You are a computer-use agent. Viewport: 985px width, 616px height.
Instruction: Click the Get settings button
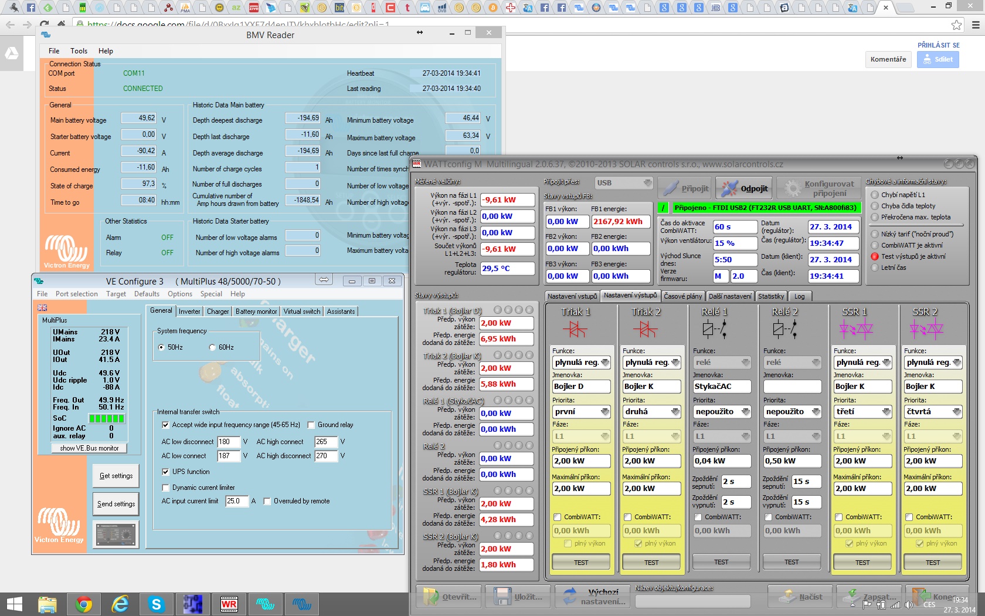116,476
